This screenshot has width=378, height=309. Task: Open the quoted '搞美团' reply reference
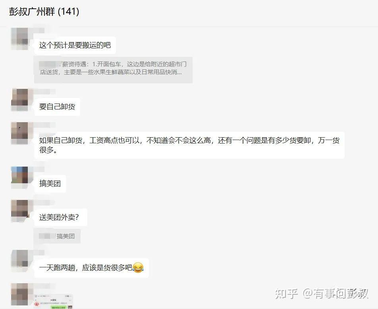pos(57,236)
